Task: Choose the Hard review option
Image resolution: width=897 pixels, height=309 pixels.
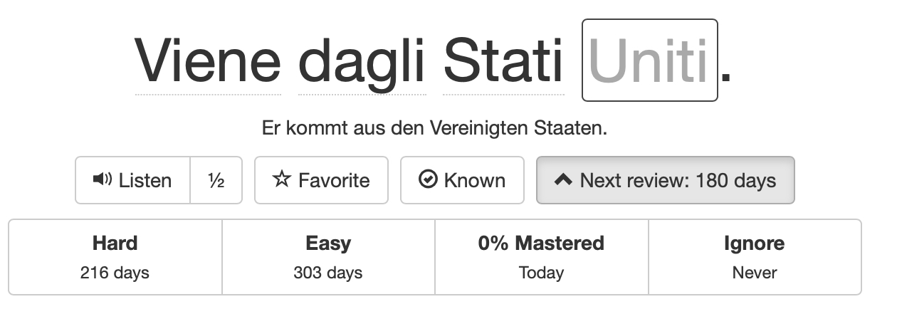Action: (x=115, y=257)
